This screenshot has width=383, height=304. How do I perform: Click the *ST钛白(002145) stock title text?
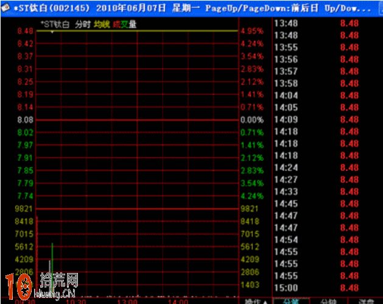coord(52,9)
